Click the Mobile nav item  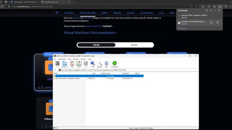click(117, 13)
